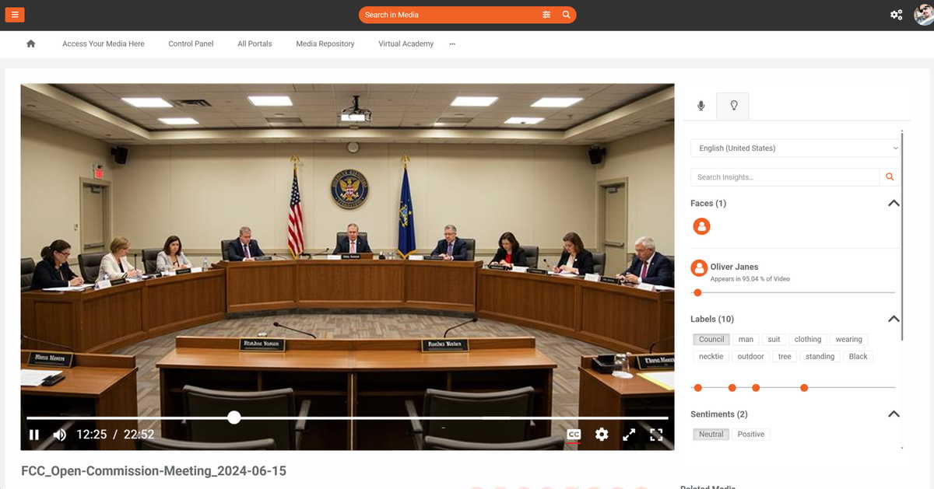Screen dimensions: 934x489
Task: Mute the video volume
Action: [x=60, y=435]
